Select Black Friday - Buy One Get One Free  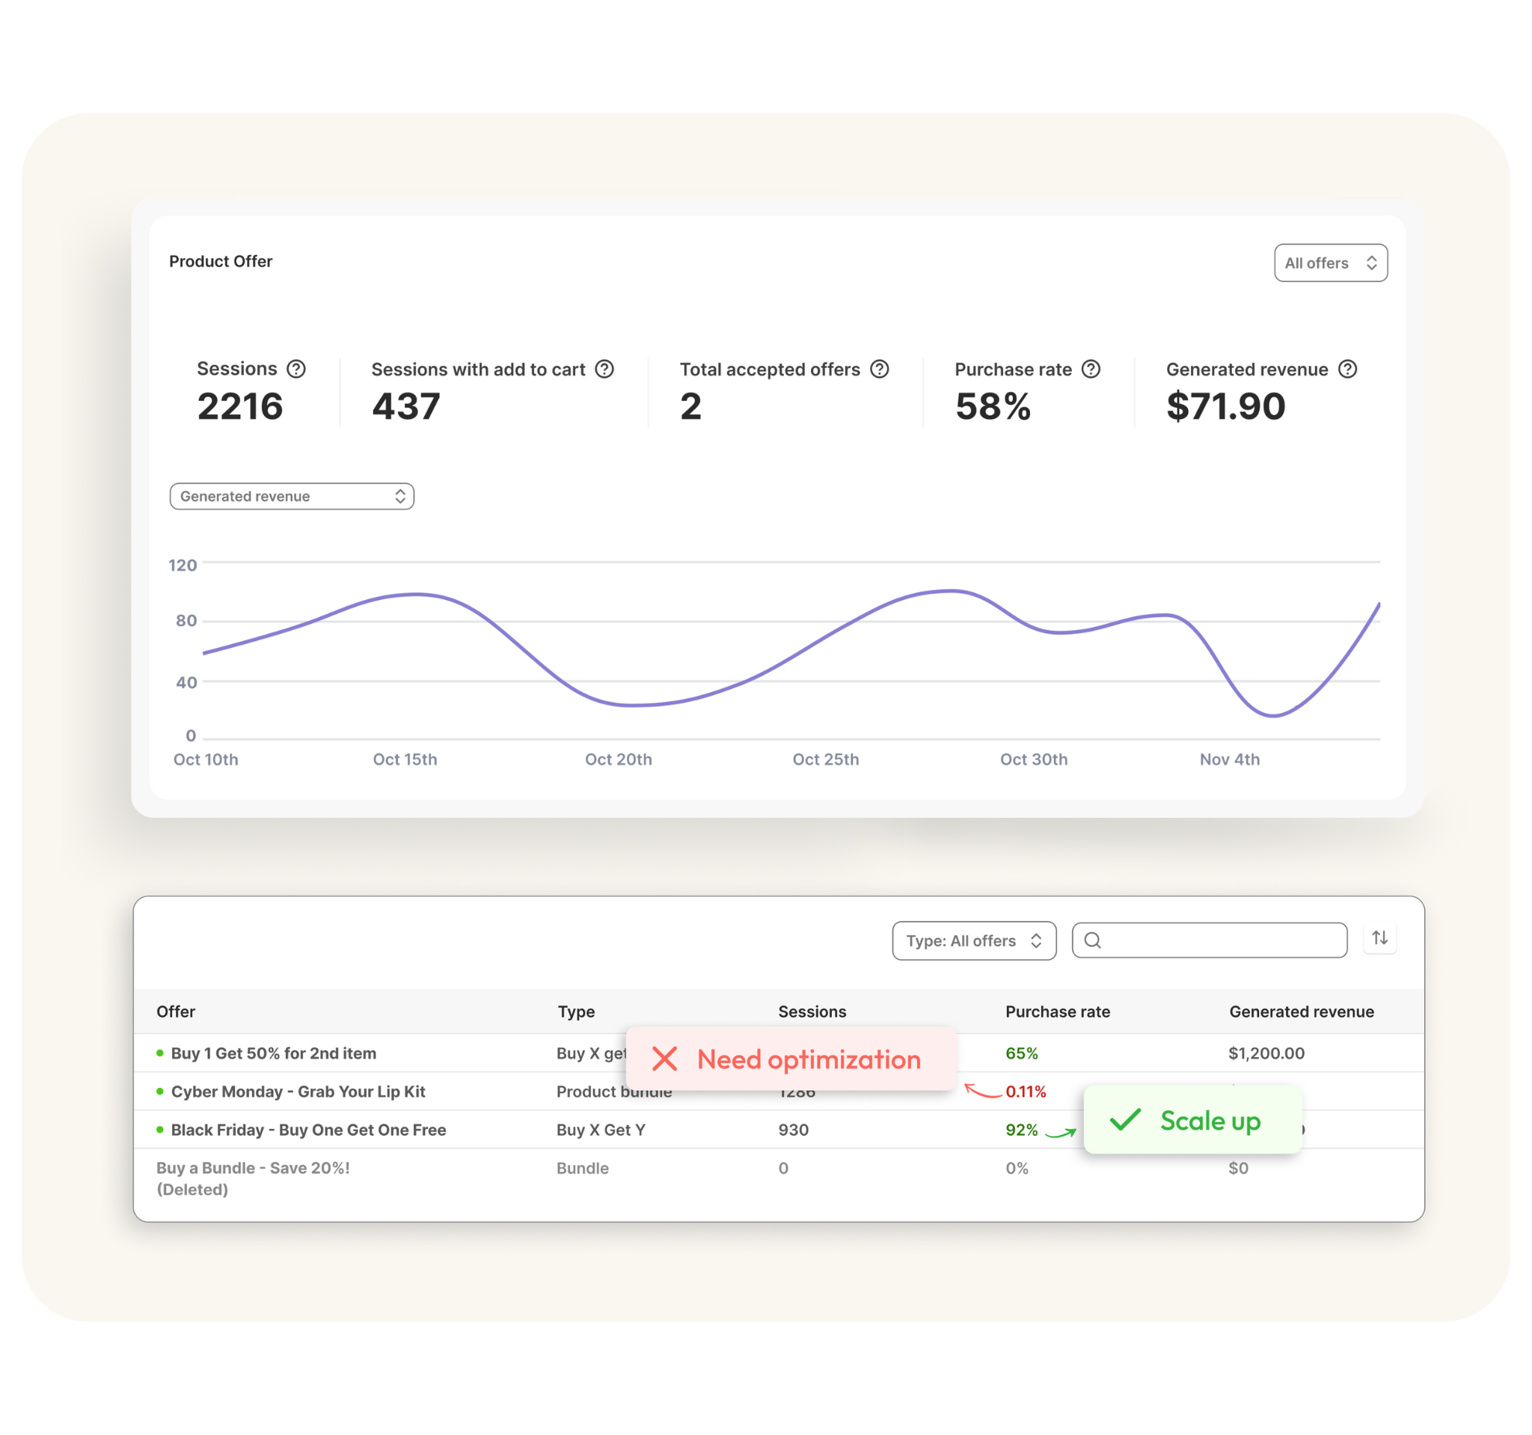tap(308, 1130)
